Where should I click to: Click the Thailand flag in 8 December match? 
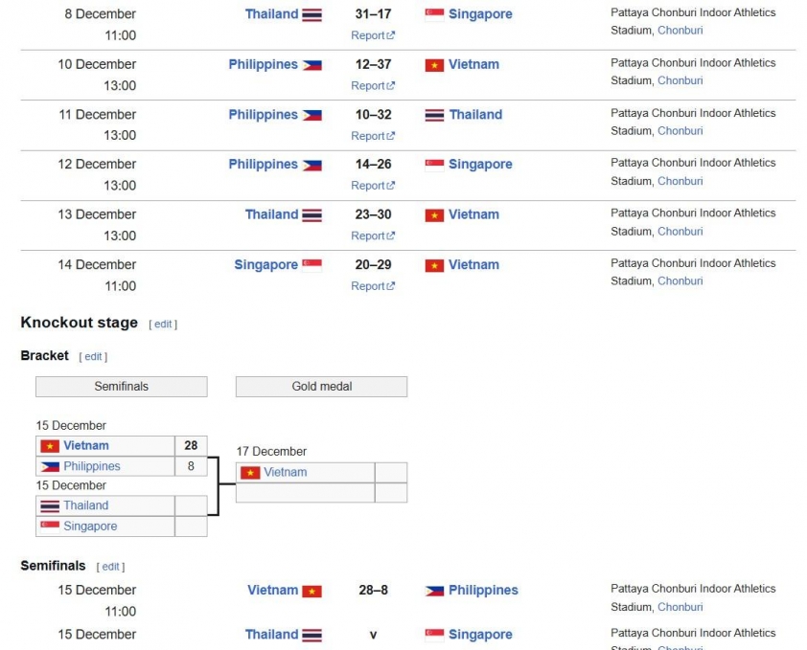(311, 14)
